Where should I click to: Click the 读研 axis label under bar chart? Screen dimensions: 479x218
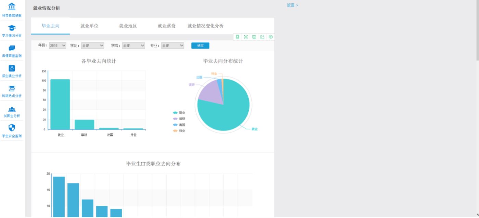coord(84,135)
